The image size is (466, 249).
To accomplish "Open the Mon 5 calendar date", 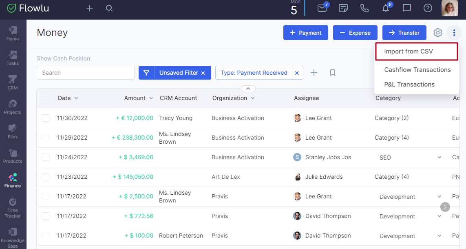I will (x=294, y=8).
